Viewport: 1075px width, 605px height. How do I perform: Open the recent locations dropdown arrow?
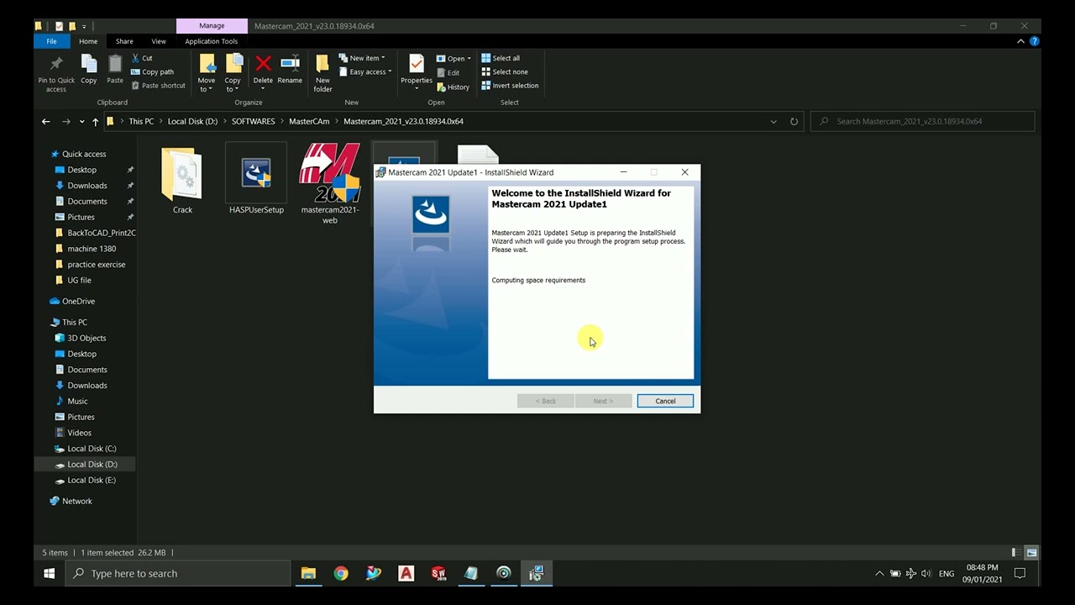pyautogui.click(x=81, y=121)
